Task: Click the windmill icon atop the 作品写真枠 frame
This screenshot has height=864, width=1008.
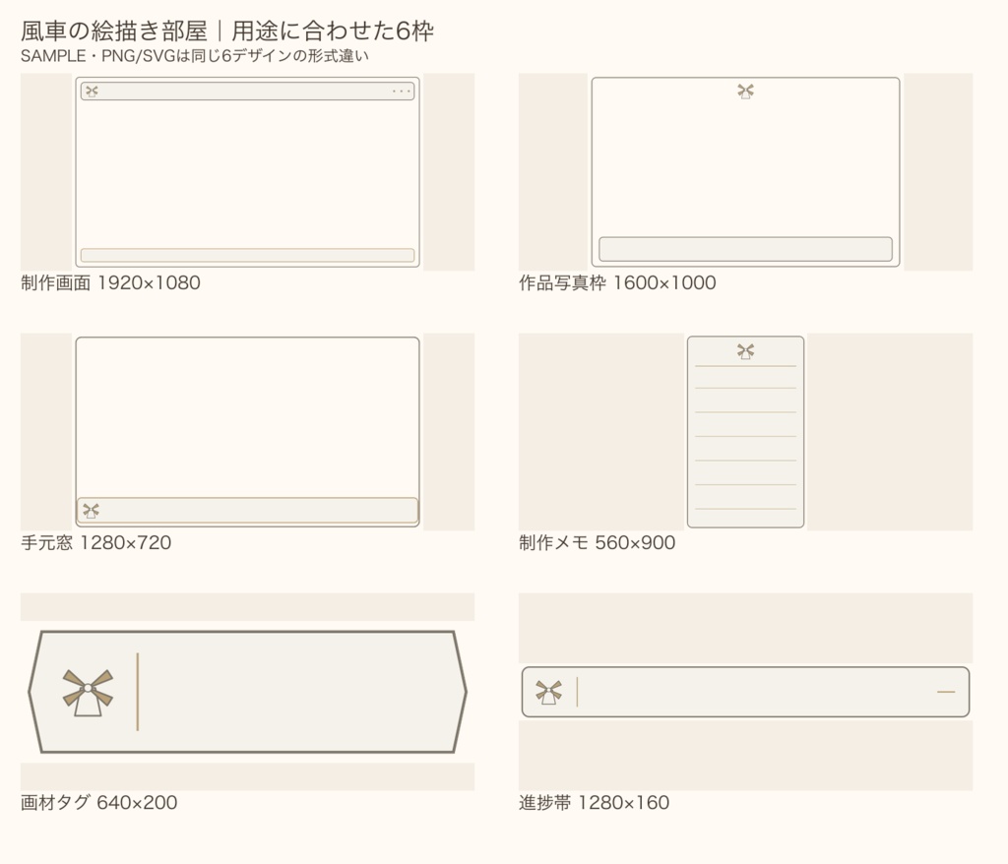Action: (x=746, y=92)
